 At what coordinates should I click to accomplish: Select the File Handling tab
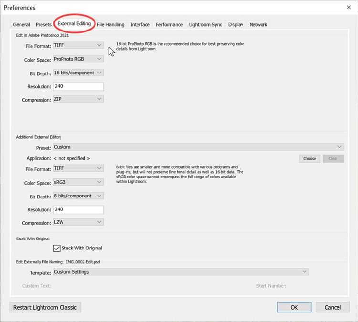point(111,25)
